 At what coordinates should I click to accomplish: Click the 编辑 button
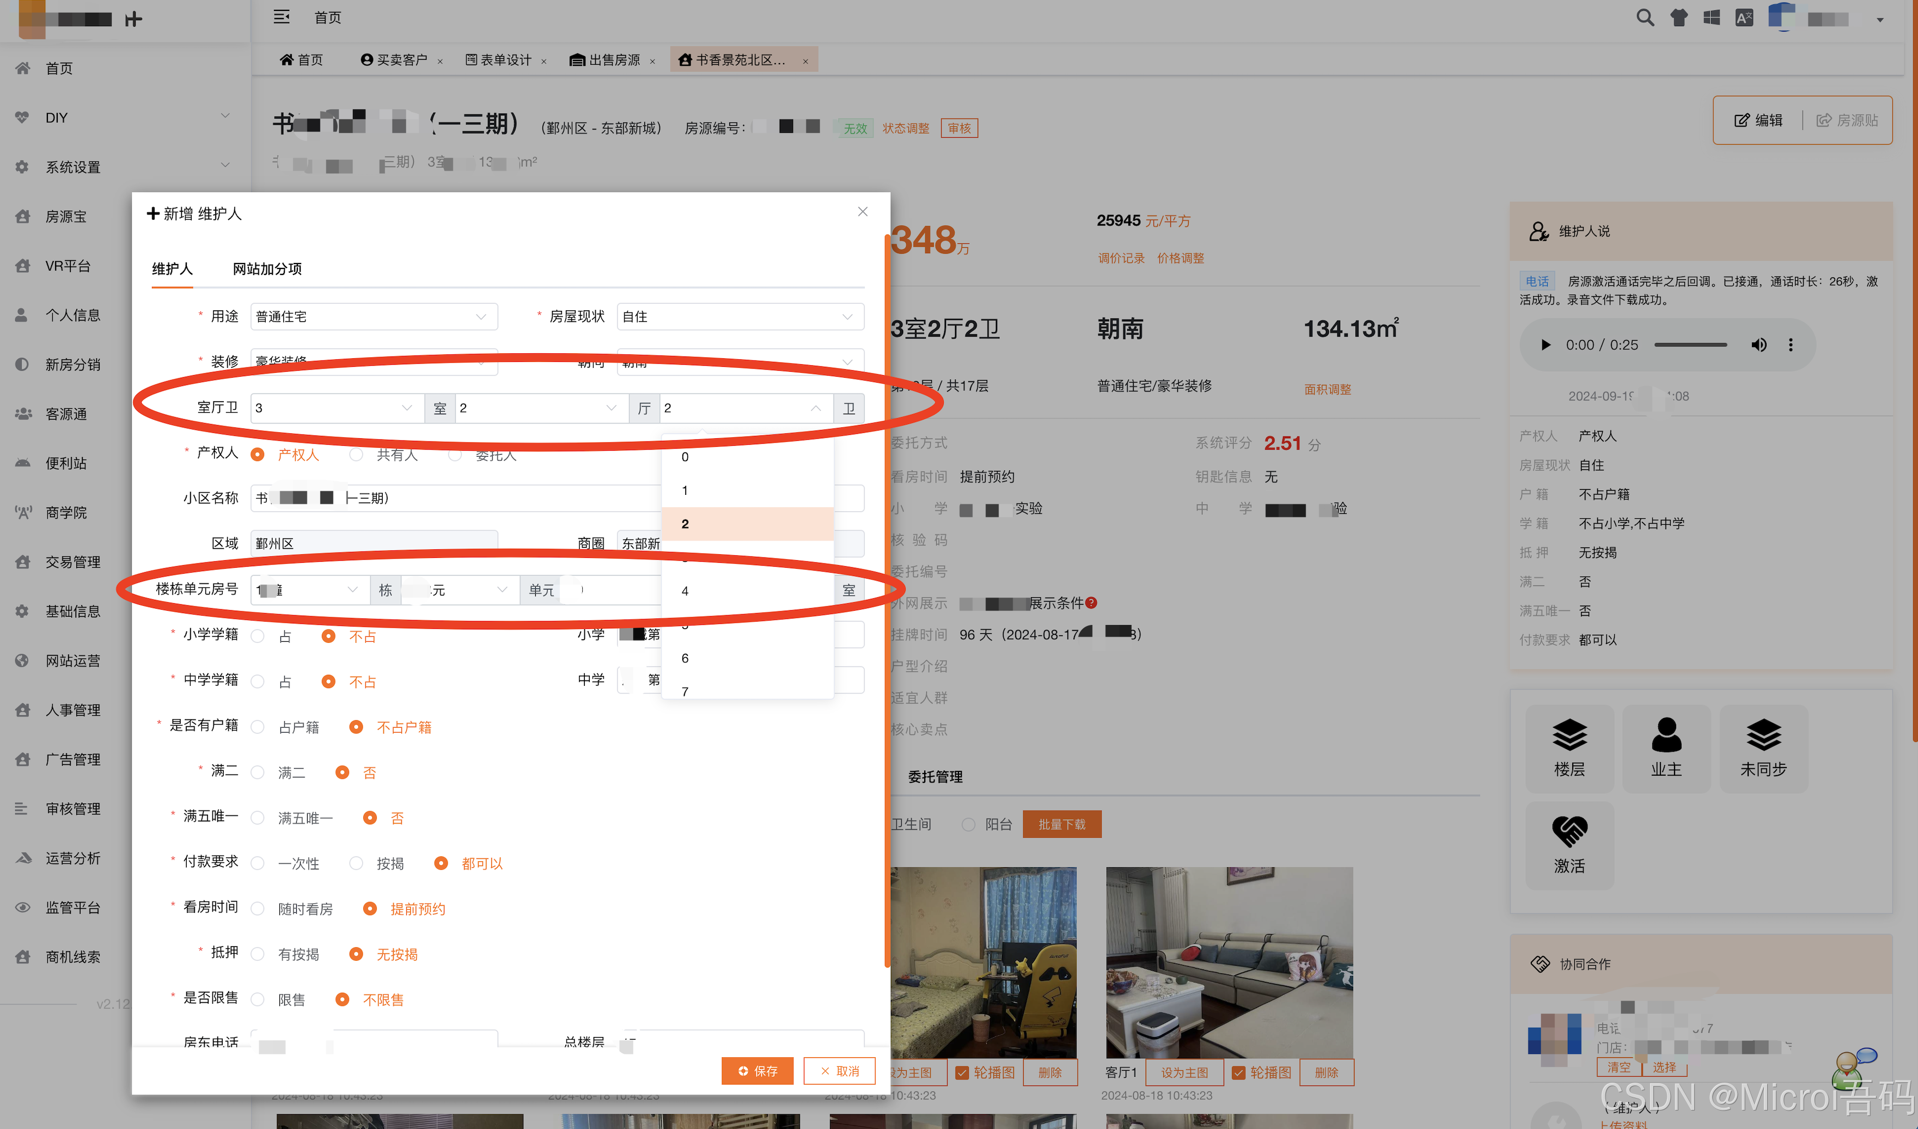point(1758,120)
